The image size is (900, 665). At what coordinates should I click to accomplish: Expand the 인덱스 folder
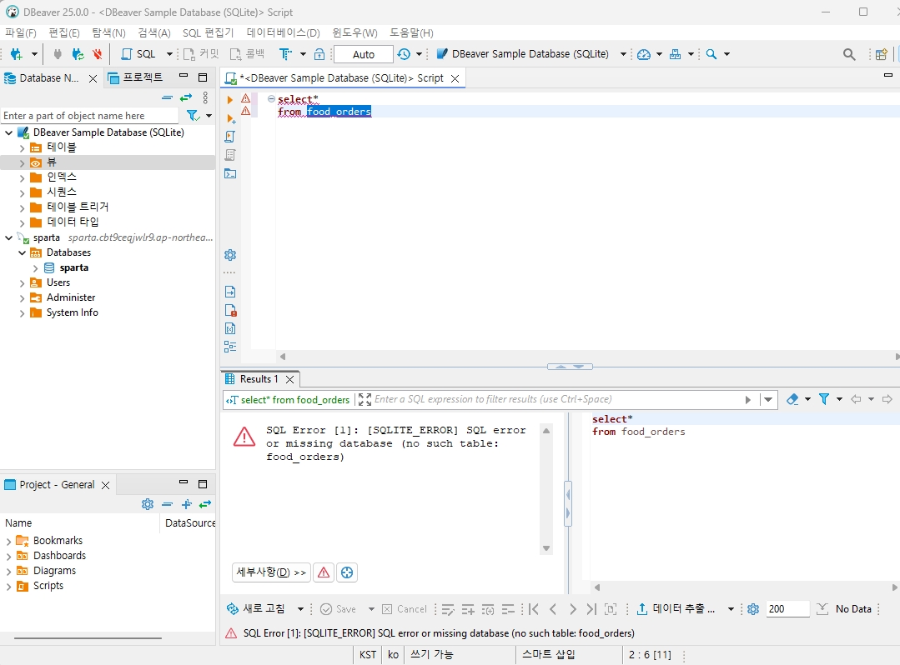[22, 177]
